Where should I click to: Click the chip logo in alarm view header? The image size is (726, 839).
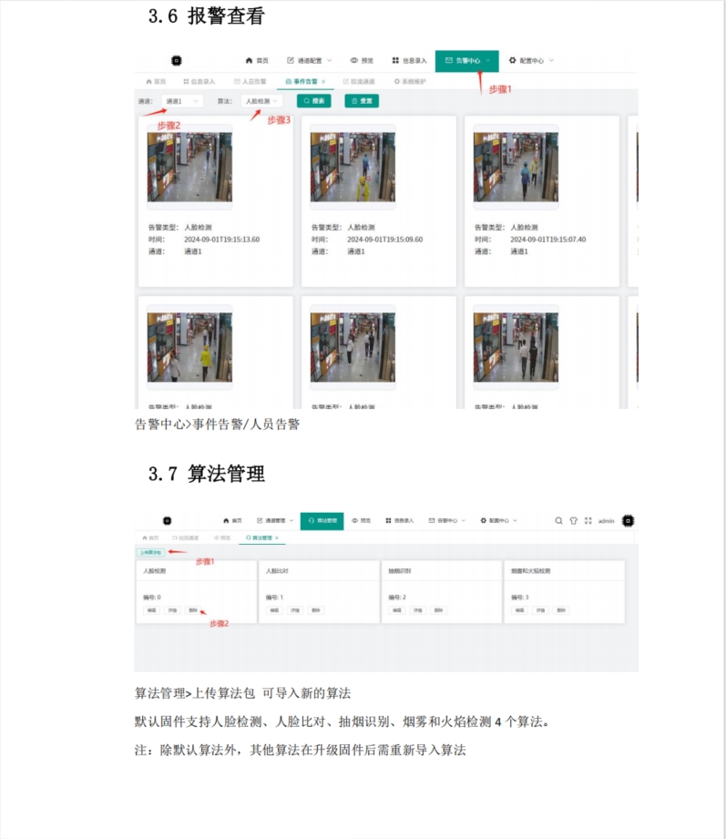176,61
